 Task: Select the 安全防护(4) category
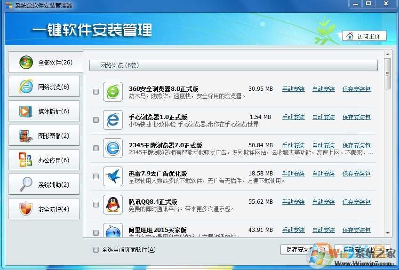pyautogui.click(x=44, y=209)
